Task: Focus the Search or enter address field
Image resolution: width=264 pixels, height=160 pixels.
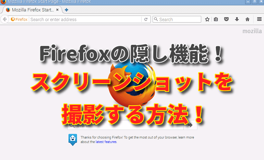Action: click(86, 19)
